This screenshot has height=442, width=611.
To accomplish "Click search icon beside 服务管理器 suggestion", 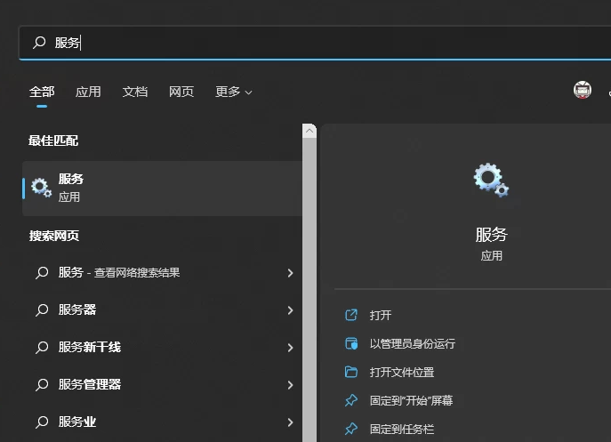I will point(42,385).
